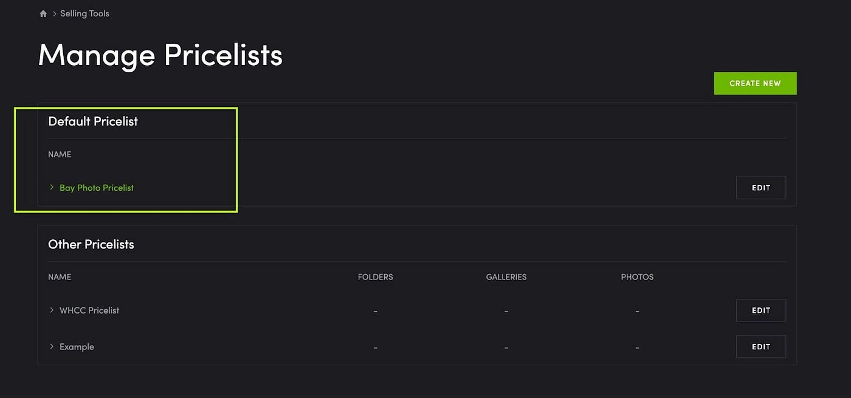Edit the Bay Photo default pricelist
The height and width of the screenshot is (398, 851).
(x=761, y=188)
